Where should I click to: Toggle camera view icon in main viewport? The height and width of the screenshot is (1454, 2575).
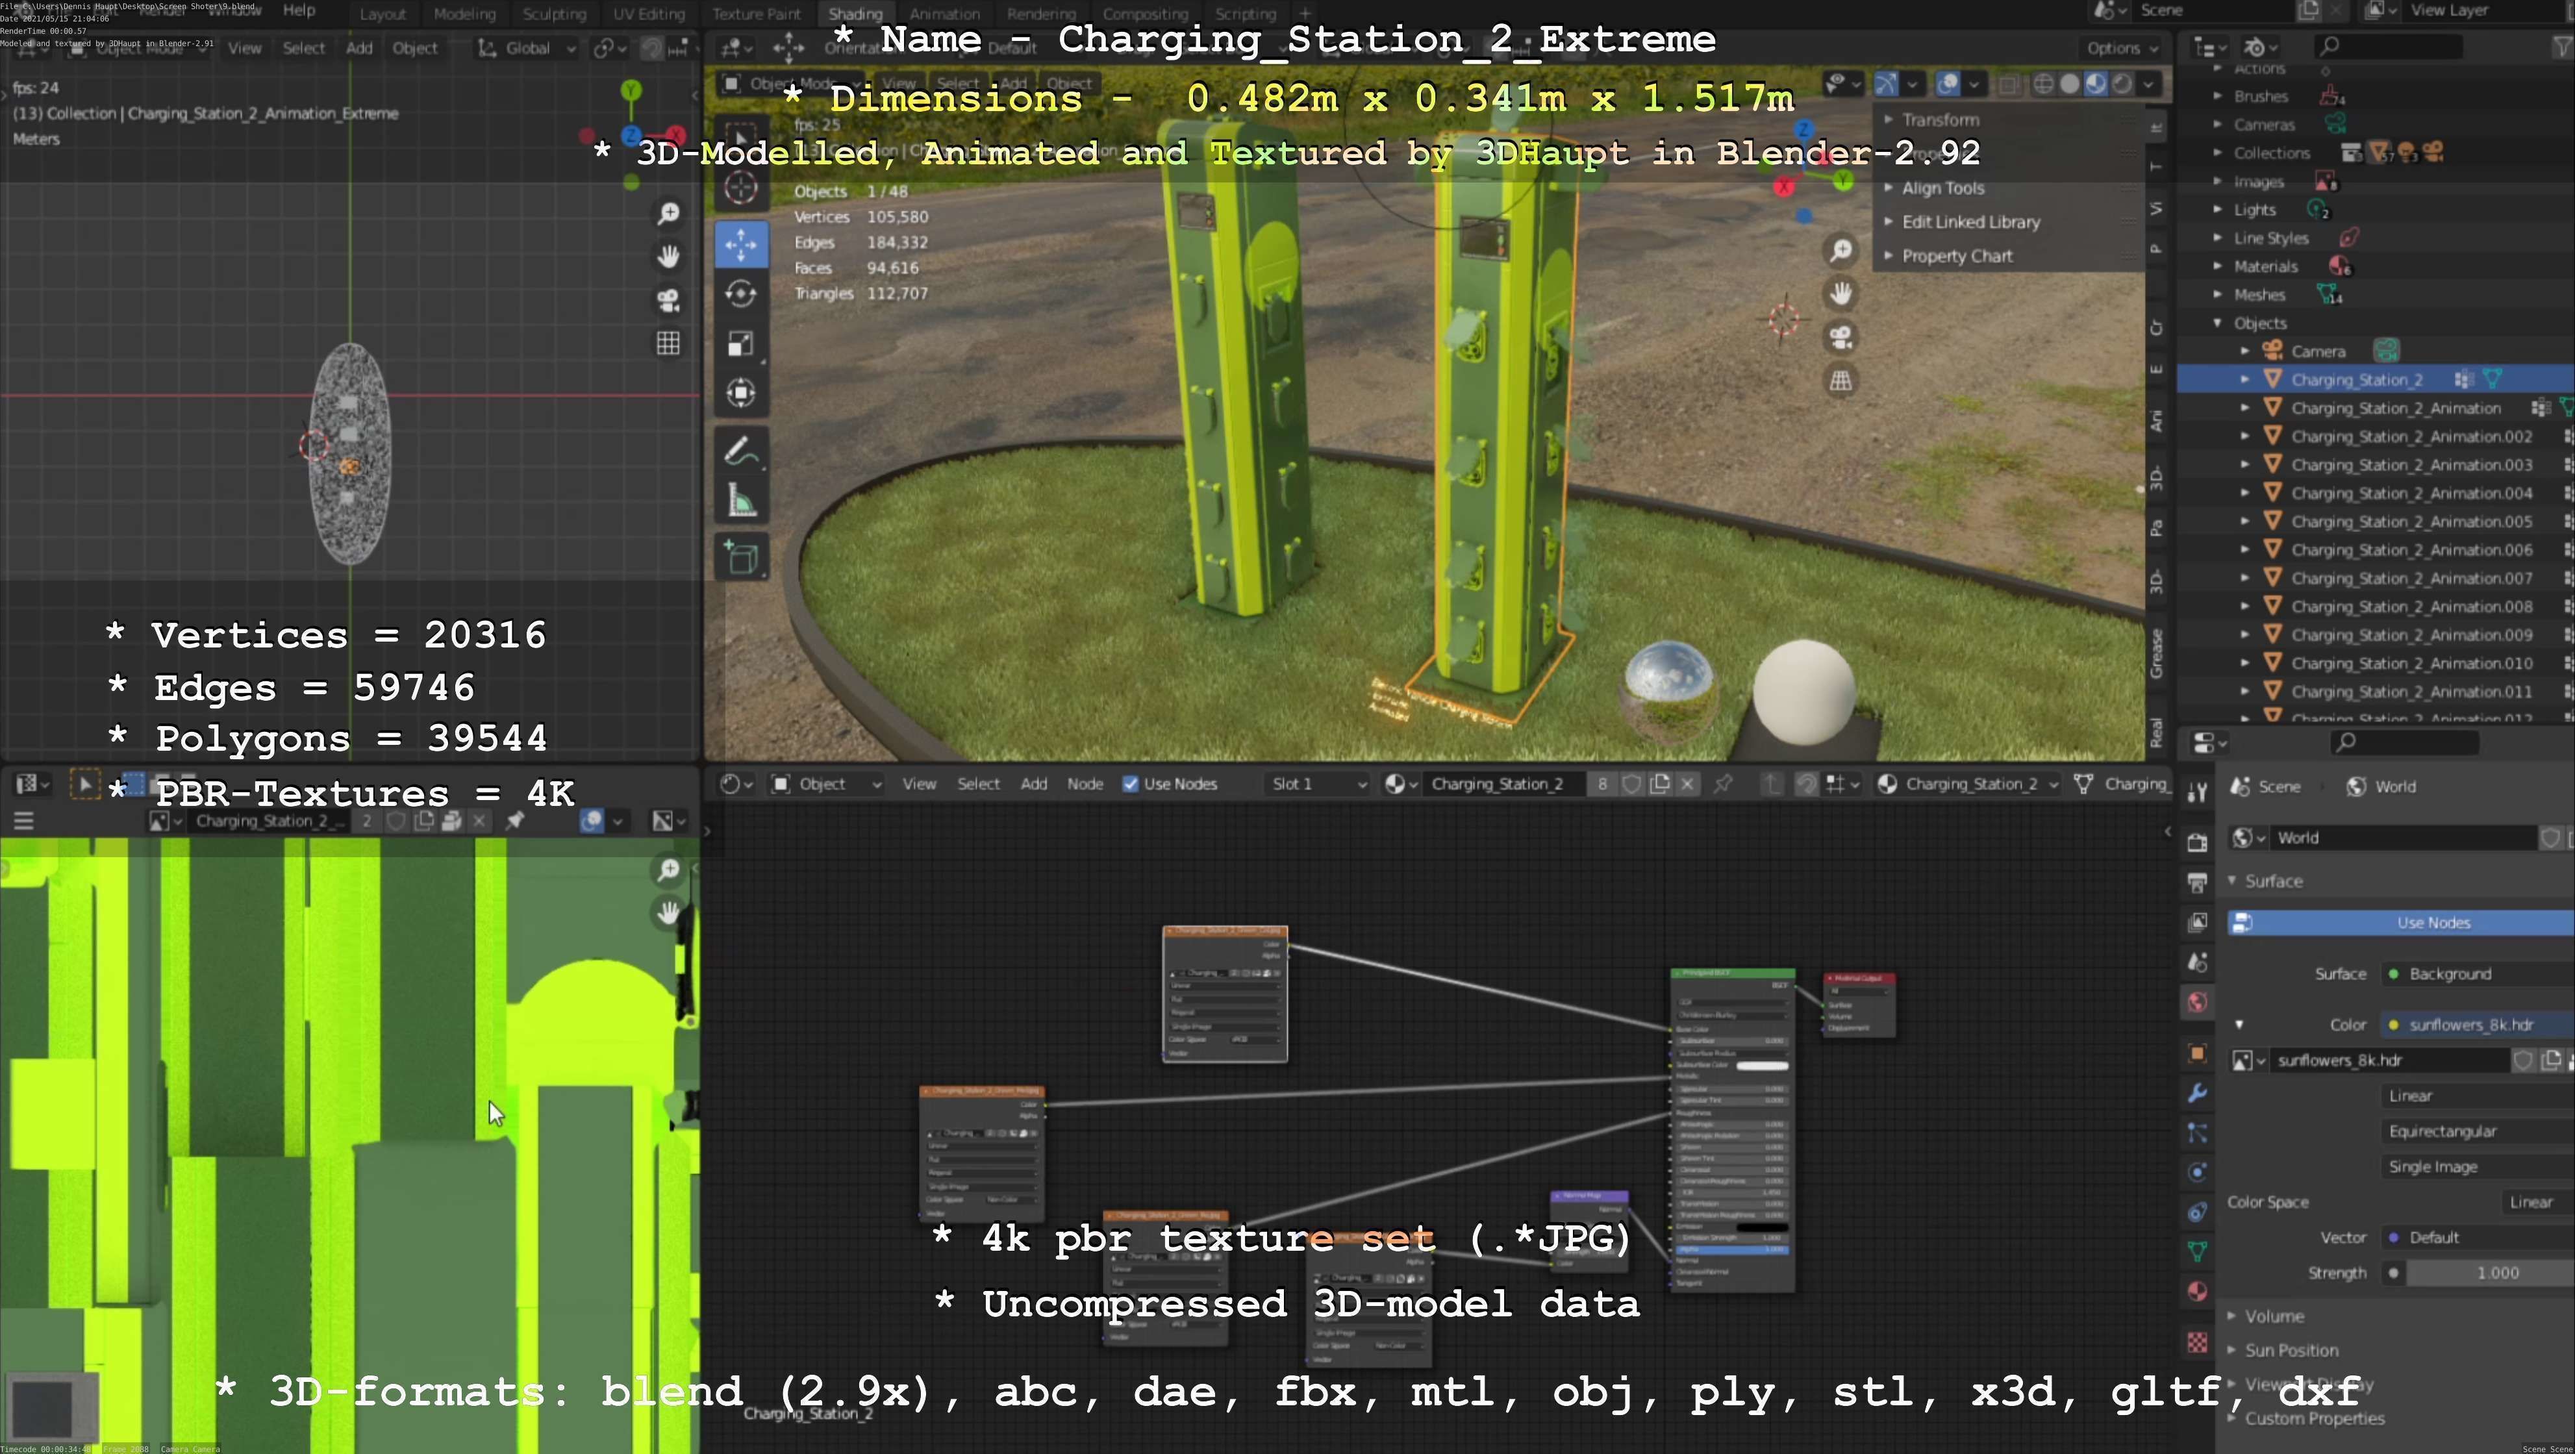click(1840, 337)
